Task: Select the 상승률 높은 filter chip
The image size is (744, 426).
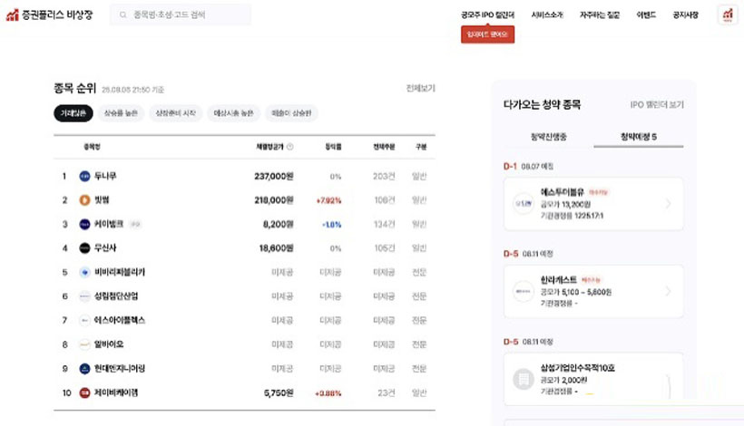Action: pyautogui.click(x=121, y=113)
